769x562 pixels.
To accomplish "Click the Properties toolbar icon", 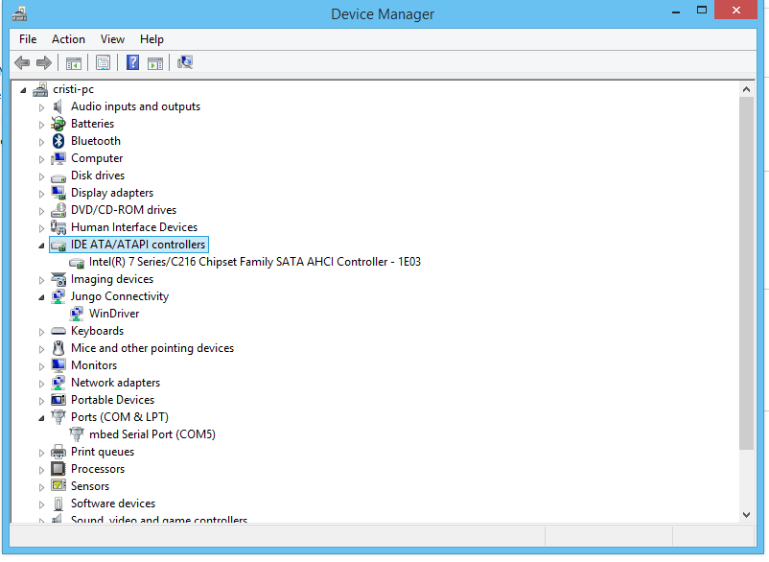I will coord(103,62).
